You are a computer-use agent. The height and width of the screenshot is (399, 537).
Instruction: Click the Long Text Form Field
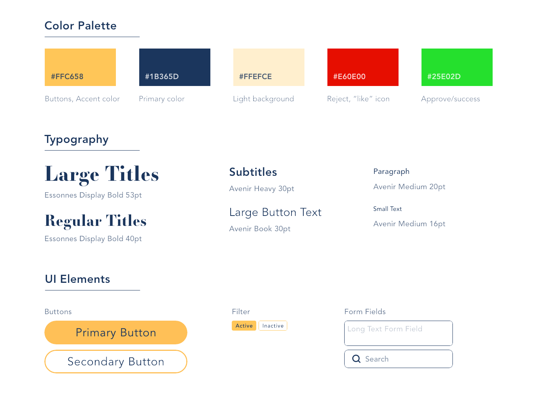point(398,333)
